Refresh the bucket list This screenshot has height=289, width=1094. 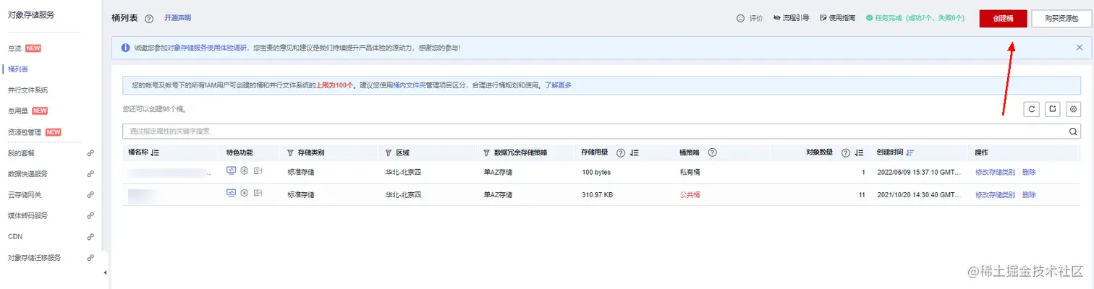pyautogui.click(x=1032, y=109)
